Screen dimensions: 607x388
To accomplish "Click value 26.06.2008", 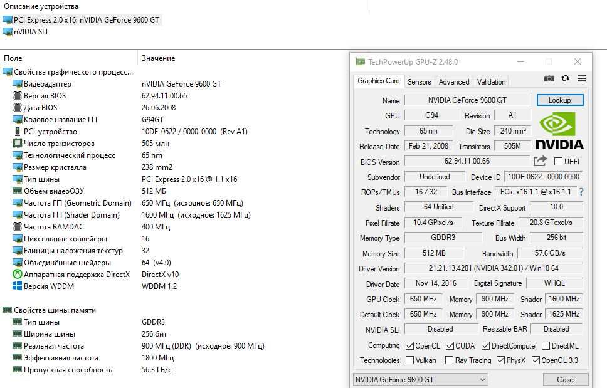I will (x=159, y=108).
